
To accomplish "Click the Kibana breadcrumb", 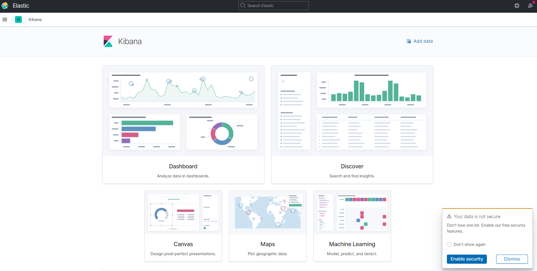I will click(35, 20).
